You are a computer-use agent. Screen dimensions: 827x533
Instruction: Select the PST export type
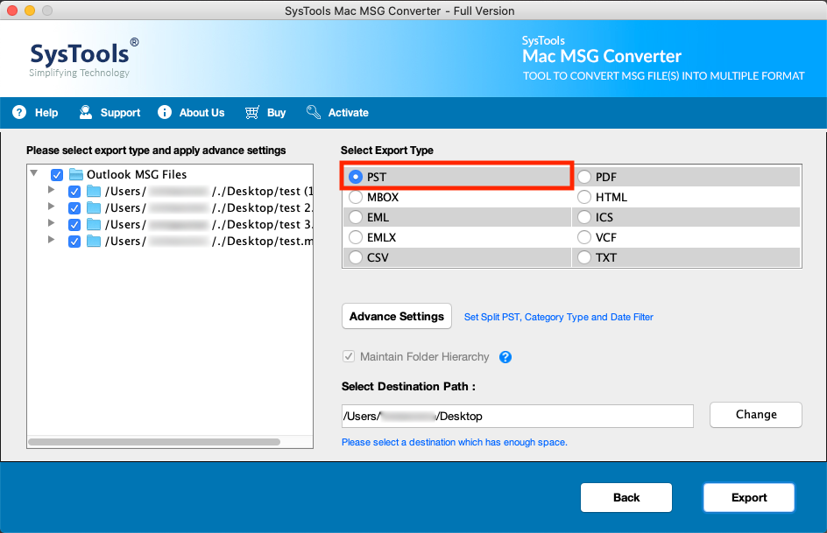356,177
